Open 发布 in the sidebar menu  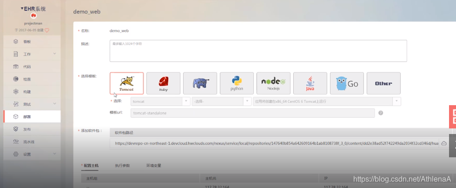pyautogui.click(x=32, y=129)
